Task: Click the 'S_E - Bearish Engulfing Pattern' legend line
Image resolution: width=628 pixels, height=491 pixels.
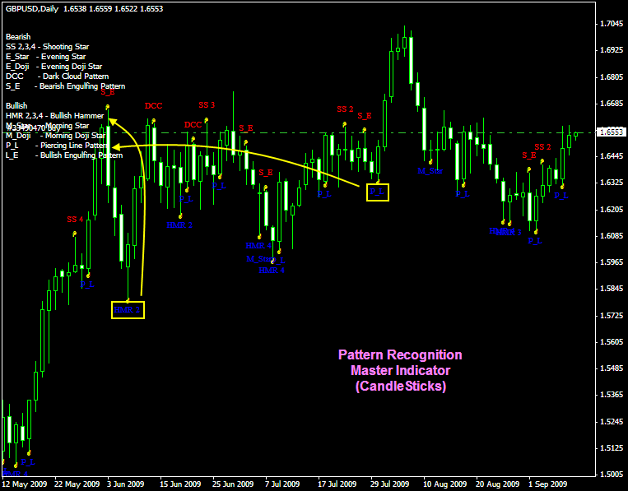Action: click(65, 86)
